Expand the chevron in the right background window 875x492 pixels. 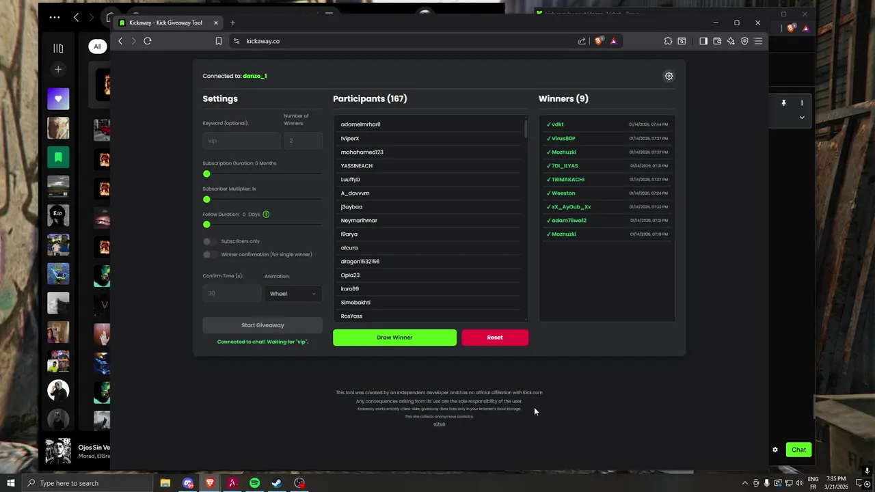(802, 118)
